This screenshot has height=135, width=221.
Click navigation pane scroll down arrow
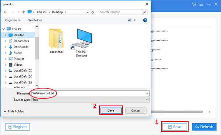pos(37,86)
